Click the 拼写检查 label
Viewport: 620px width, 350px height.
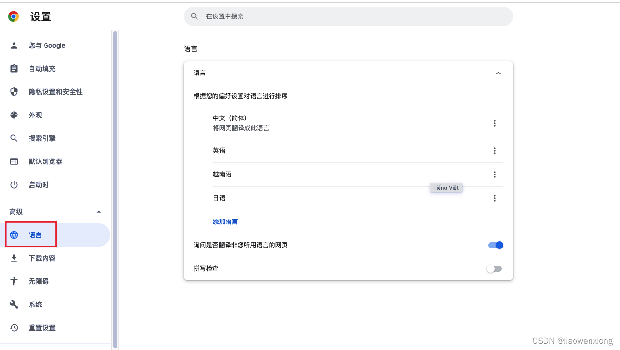coord(206,268)
